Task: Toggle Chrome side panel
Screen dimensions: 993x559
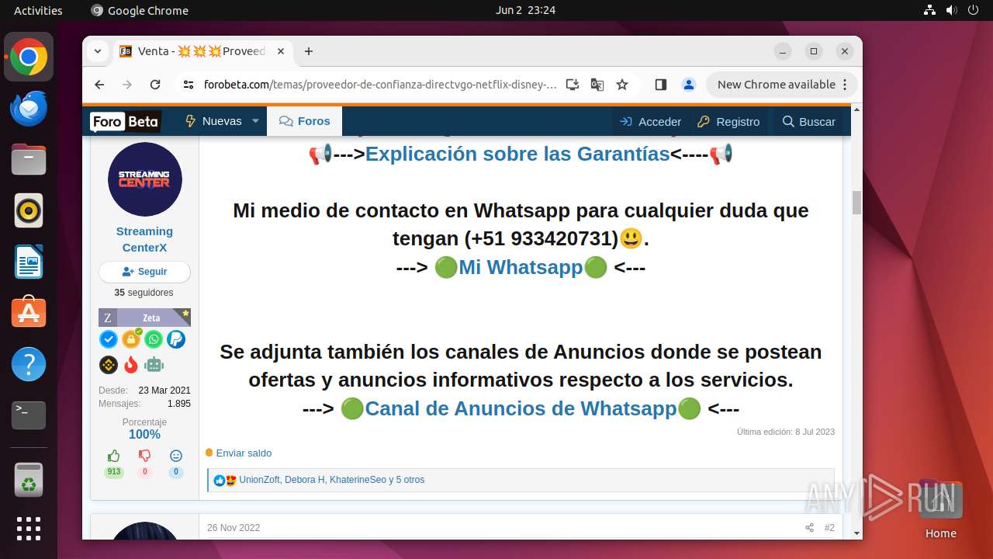Action: click(x=661, y=85)
